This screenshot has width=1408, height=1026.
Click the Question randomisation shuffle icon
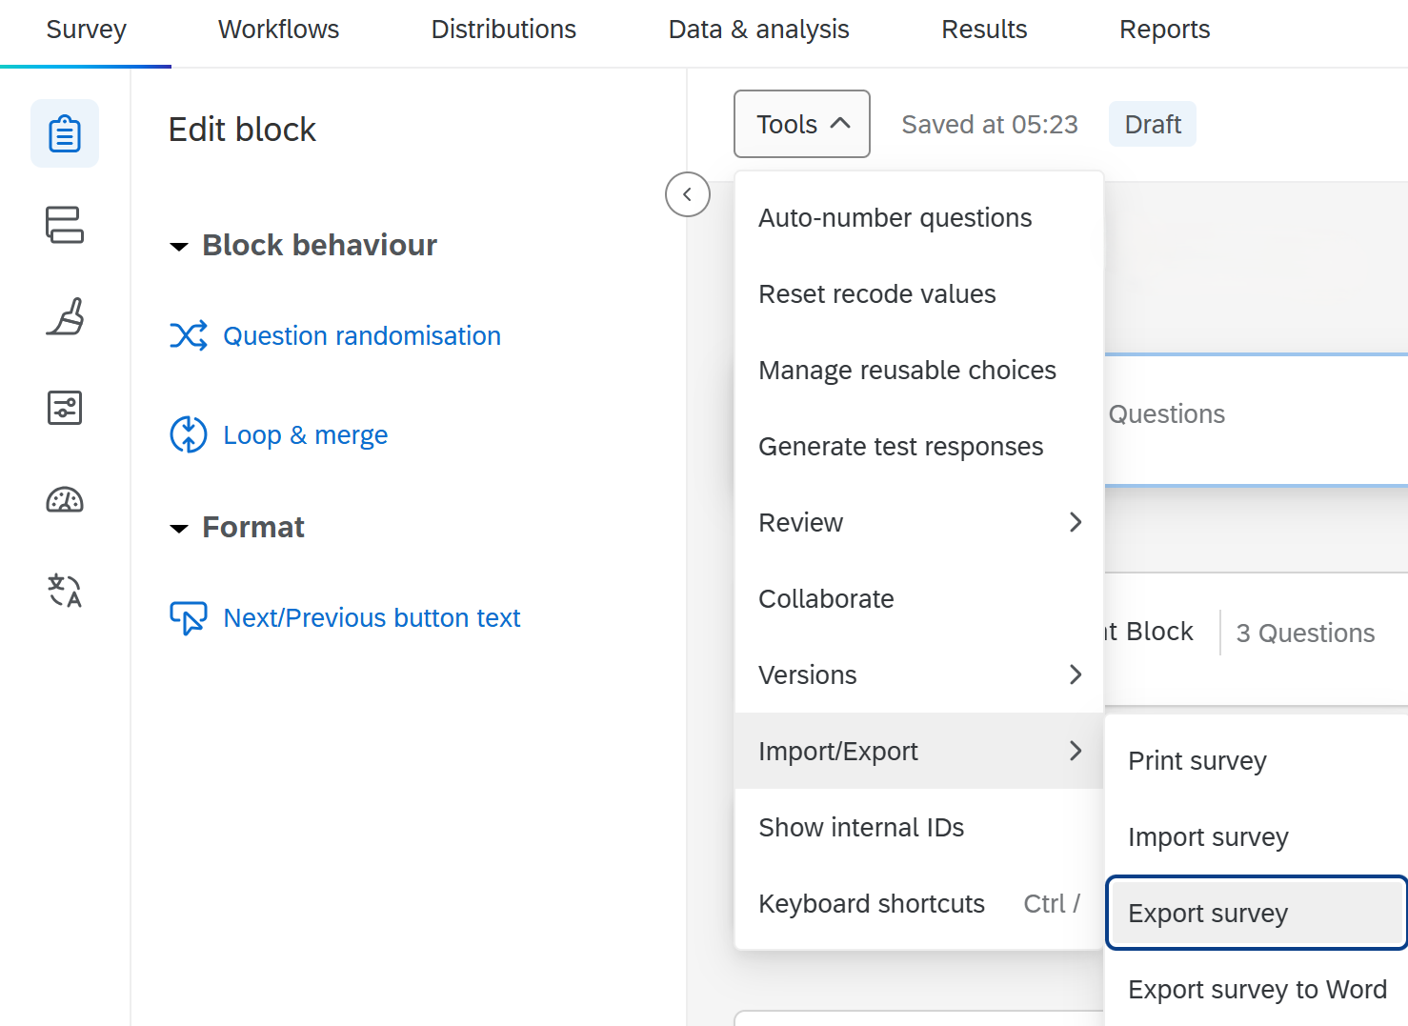tap(189, 335)
